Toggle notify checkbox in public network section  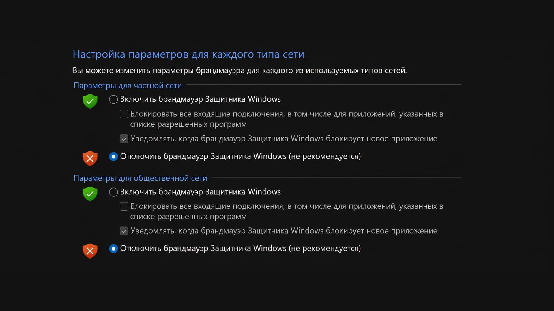point(124,231)
